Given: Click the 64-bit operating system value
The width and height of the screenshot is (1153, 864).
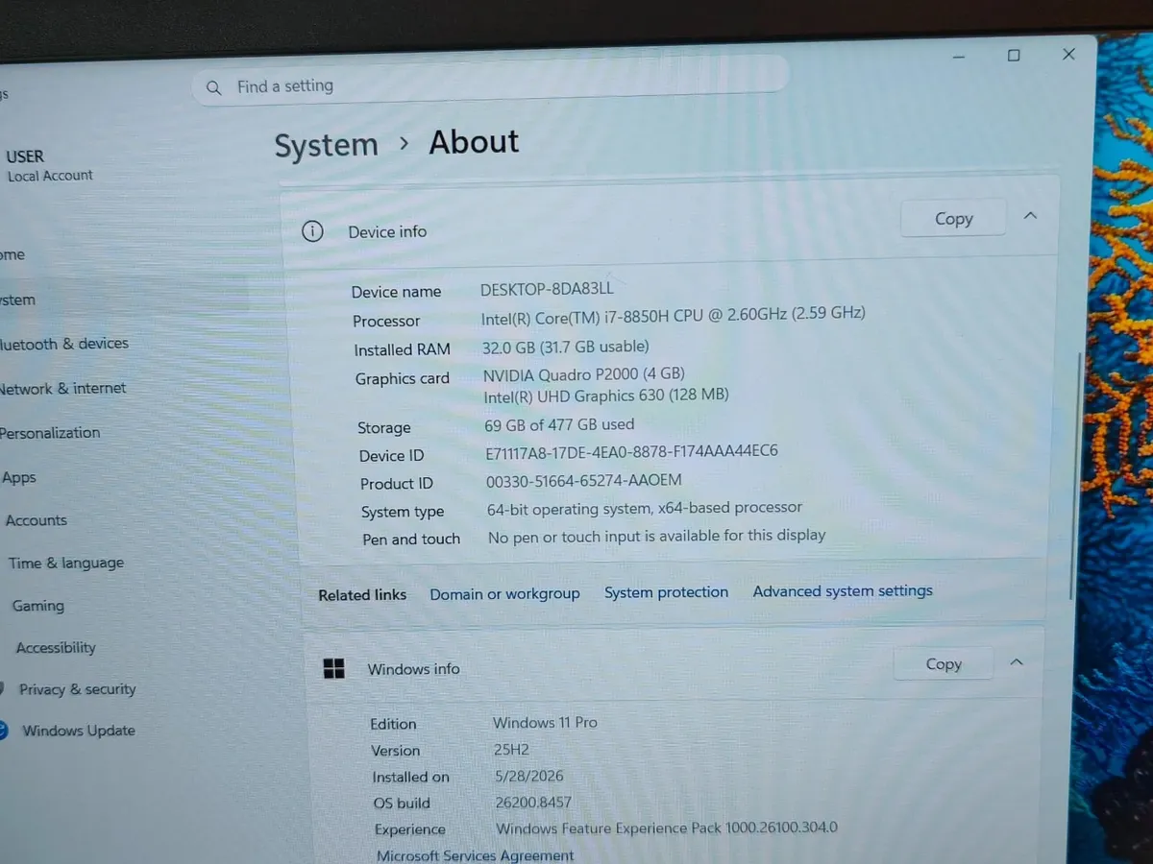Looking at the screenshot, I should coord(645,508).
